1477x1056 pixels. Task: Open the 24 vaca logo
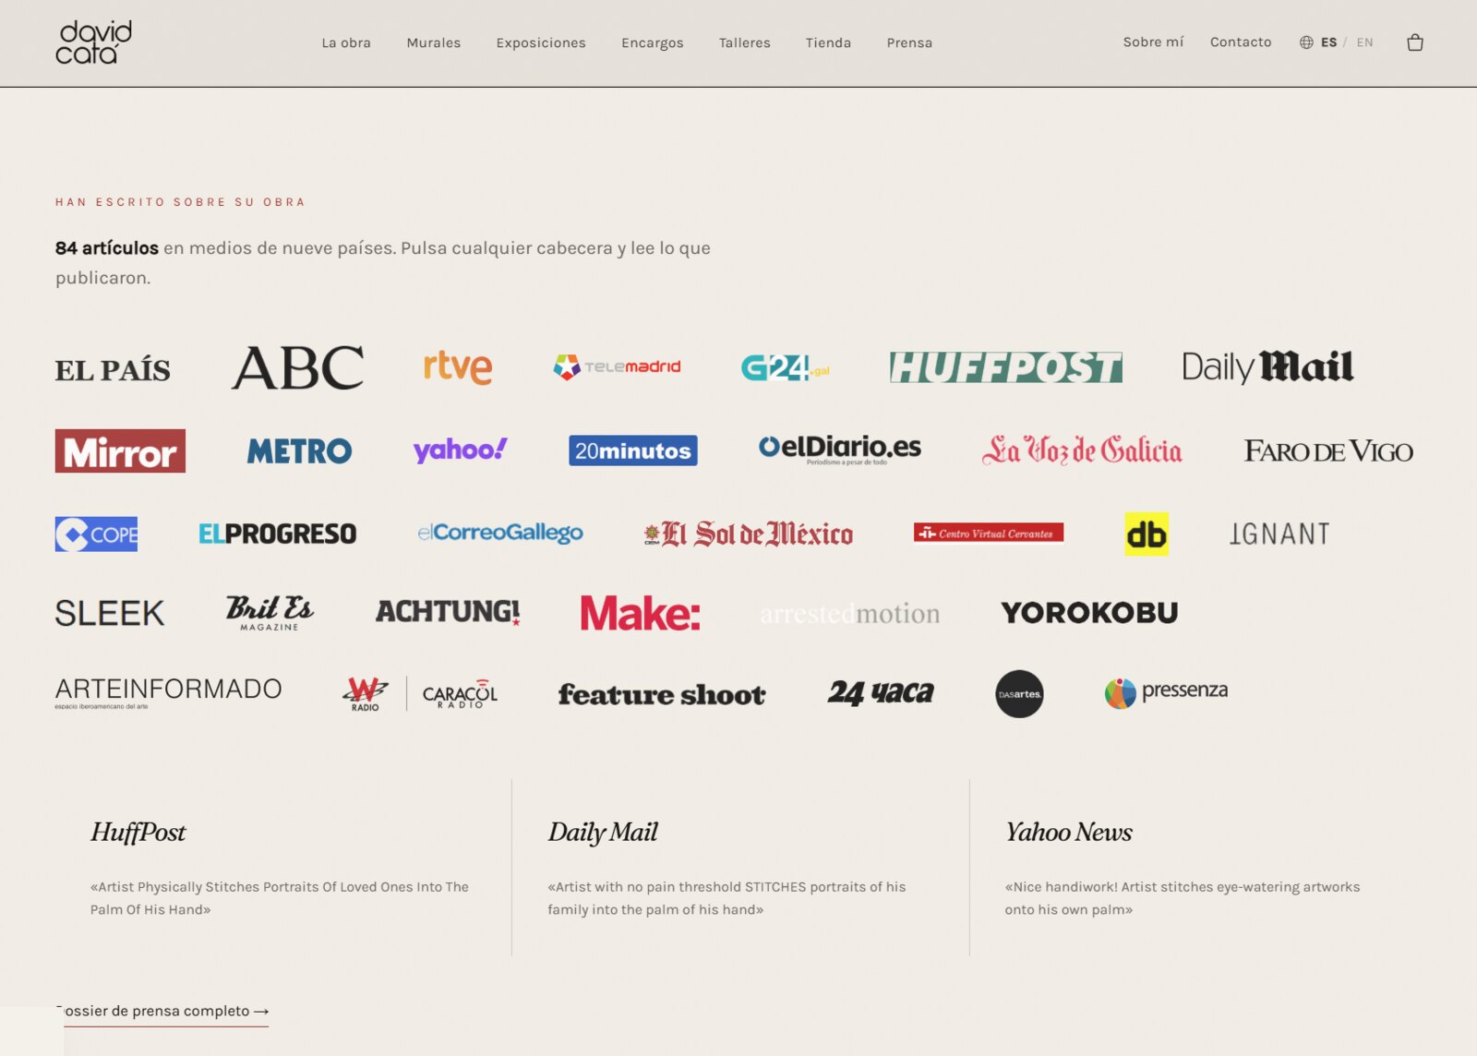881,692
